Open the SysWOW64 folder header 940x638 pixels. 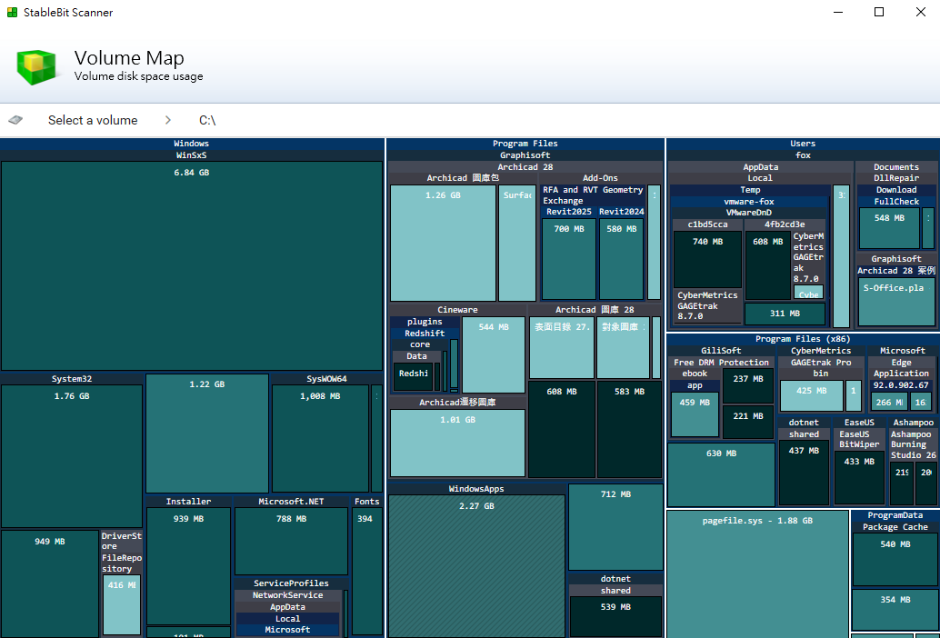point(326,379)
